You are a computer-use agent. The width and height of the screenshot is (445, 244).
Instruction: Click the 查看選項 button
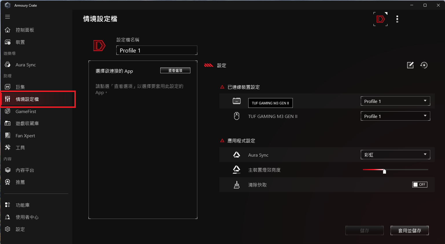[175, 70]
